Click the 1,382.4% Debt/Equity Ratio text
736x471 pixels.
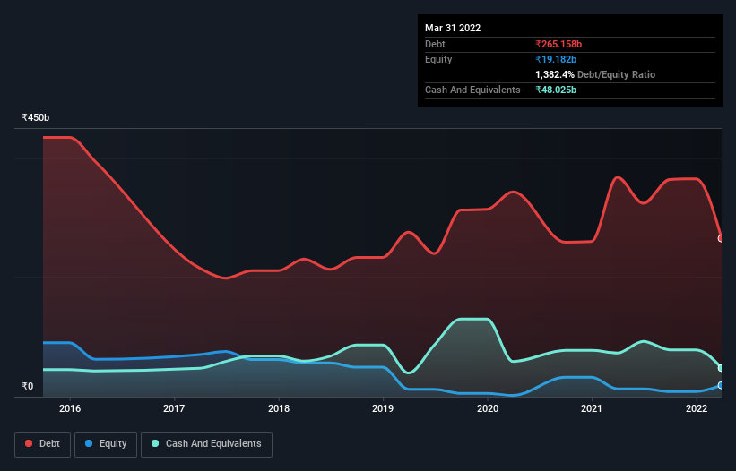(x=595, y=74)
